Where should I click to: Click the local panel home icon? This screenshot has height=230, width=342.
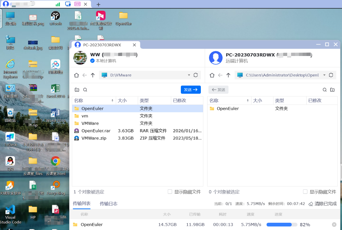point(76,75)
